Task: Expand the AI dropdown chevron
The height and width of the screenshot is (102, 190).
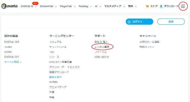Action: click(x=100, y=7)
